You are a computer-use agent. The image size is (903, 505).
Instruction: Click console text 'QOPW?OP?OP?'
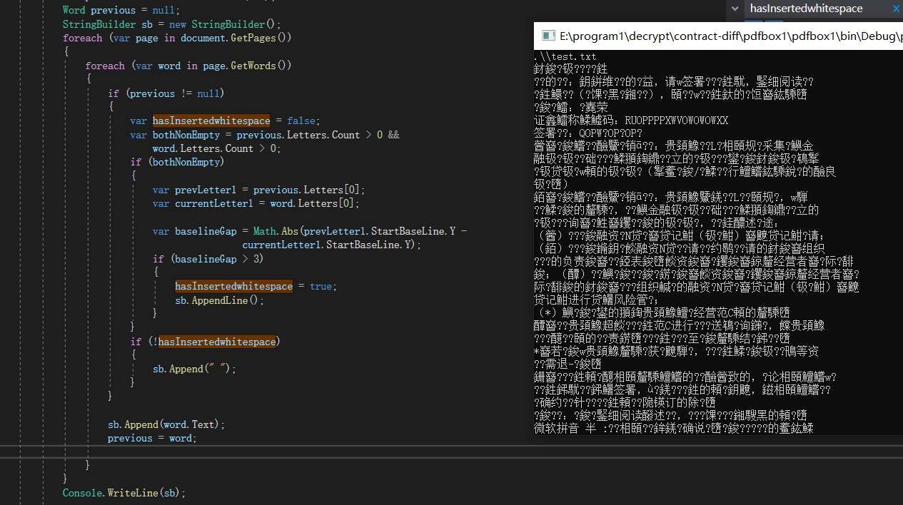pyautogui.click(x=610, y=133)
